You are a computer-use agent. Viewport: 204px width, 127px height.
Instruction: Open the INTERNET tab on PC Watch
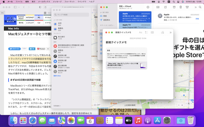(x=30, y=18)
